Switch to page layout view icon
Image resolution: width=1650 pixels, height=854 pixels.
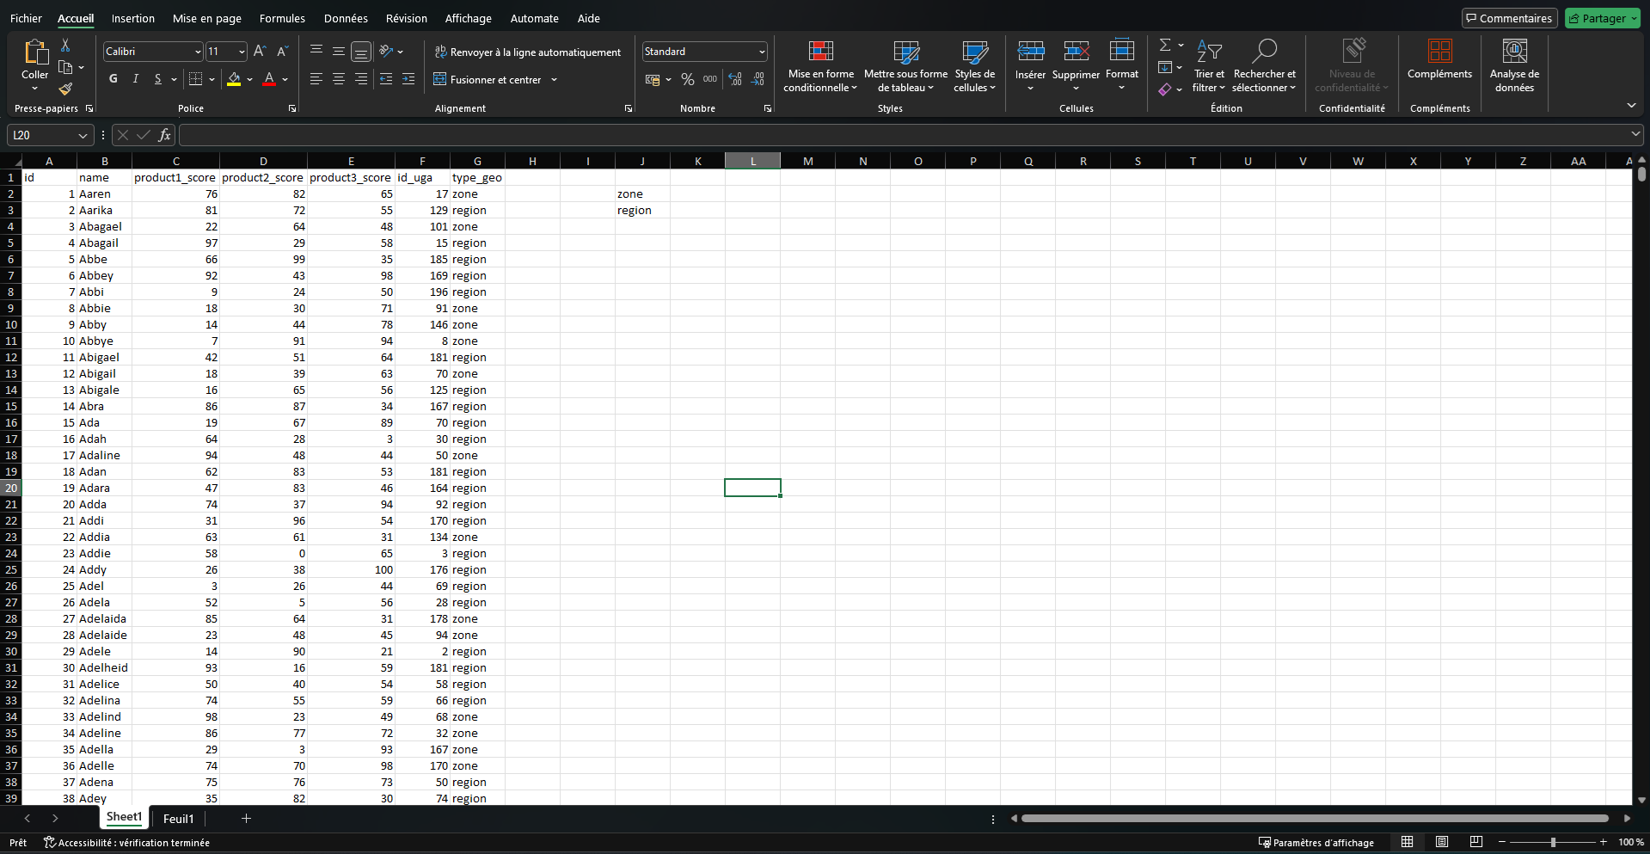tap(1442, 842)
